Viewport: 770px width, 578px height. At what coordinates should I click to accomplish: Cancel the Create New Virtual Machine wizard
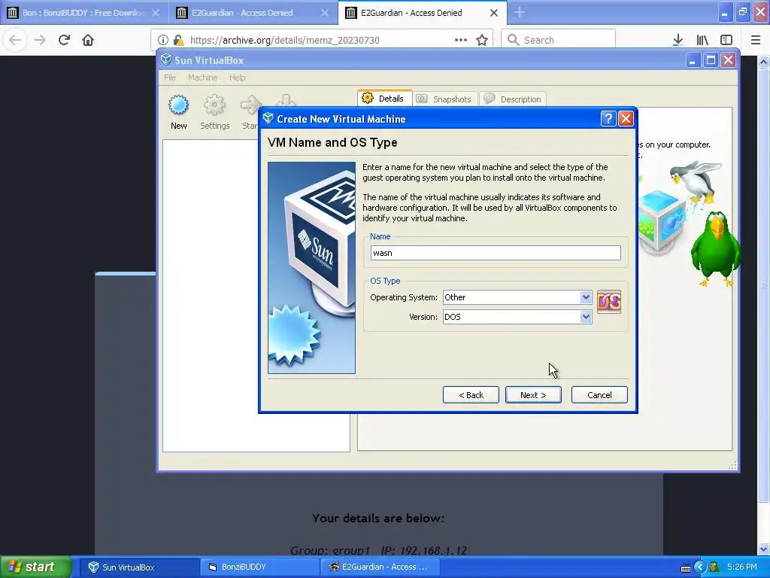pos(599,394)
